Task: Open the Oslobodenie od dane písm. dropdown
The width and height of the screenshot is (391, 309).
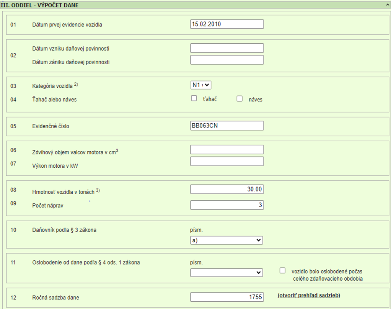Action: click(x=226, y=273)
